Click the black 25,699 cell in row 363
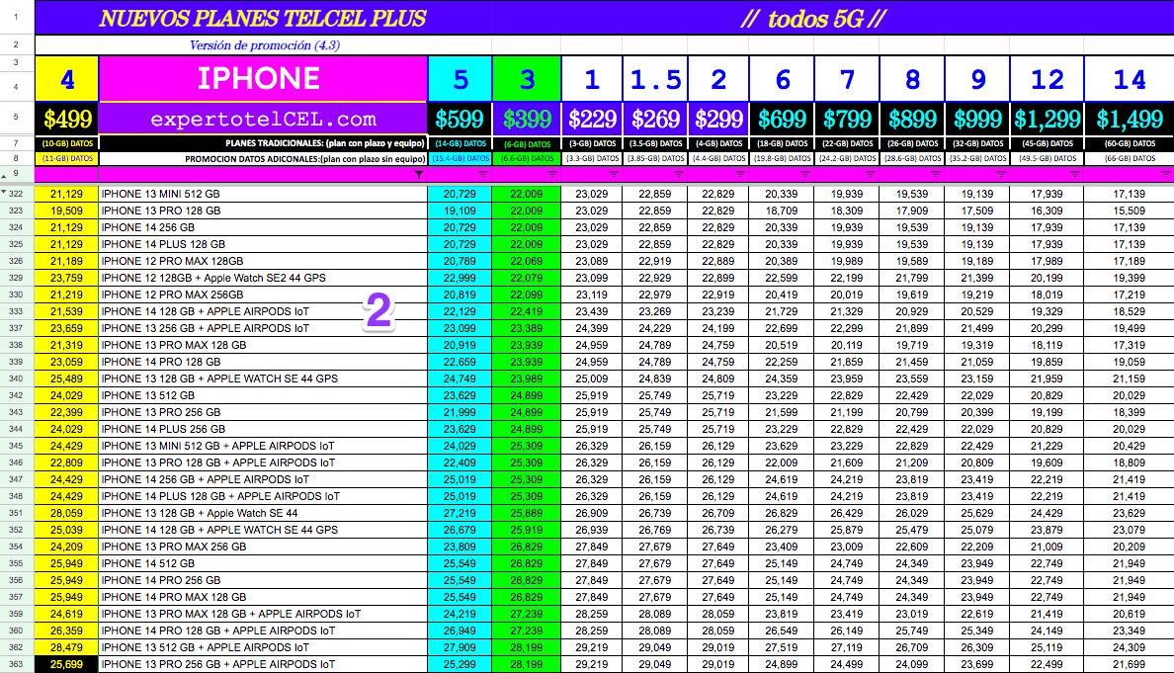 point(66,664)
